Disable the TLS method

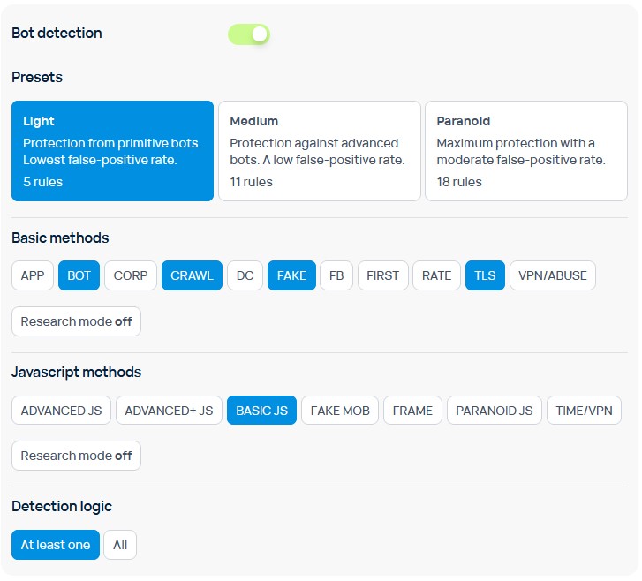(485, 275)
